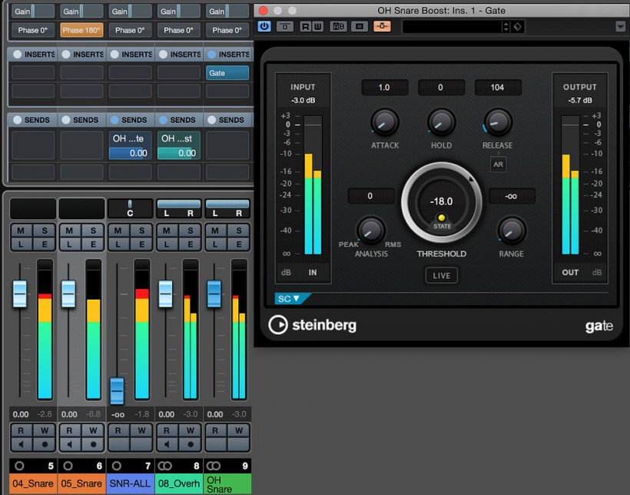Mute the OH Snare channel
The image size is (630, 495).
click(215, 231)
